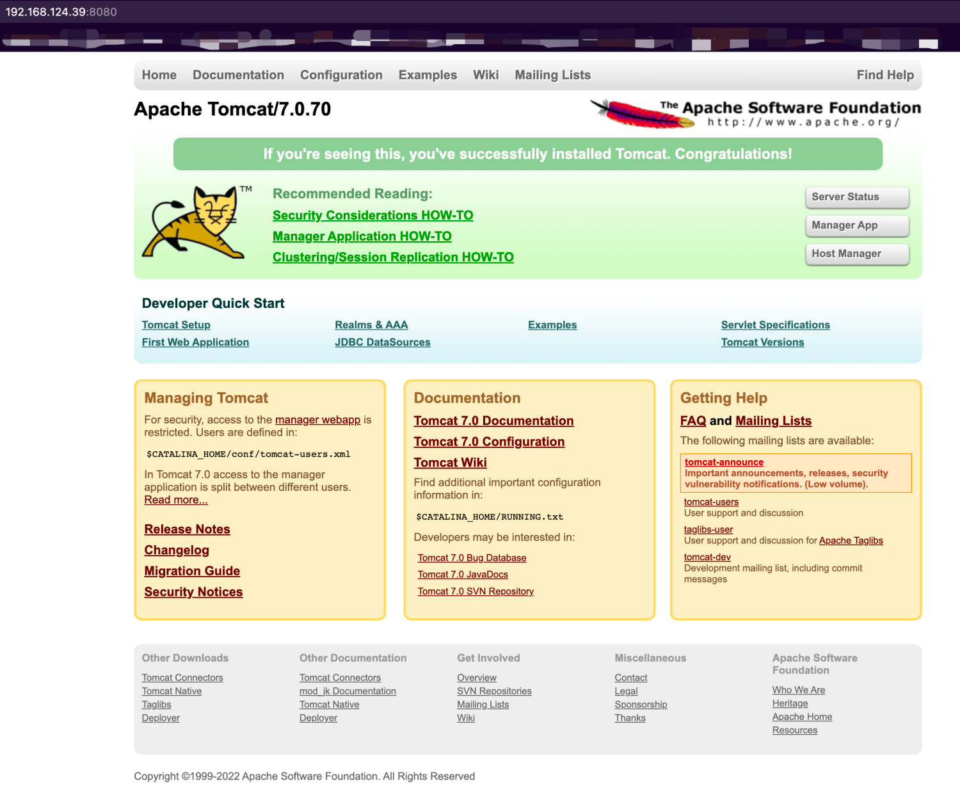Click the tomcat-announce mailing list link

[x=724, y=462]
